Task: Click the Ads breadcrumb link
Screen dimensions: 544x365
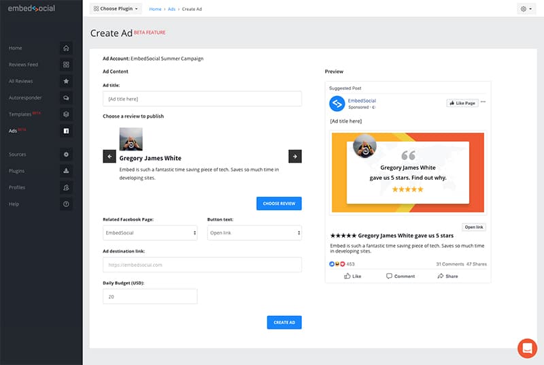Action: coord(172,9)
